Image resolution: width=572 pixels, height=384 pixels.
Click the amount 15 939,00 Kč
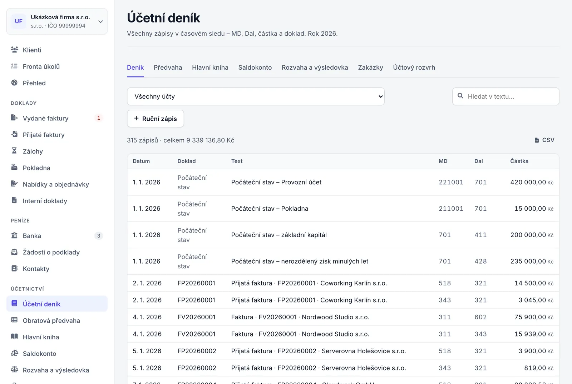pyautogui.click(x=534, y=334)
